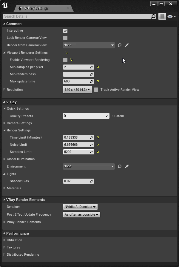Image resolution: width=179 pixels, height=267 pixels.
Task: Click the browse magnifier next to Render from Camera/View
Action: (120, 45)
